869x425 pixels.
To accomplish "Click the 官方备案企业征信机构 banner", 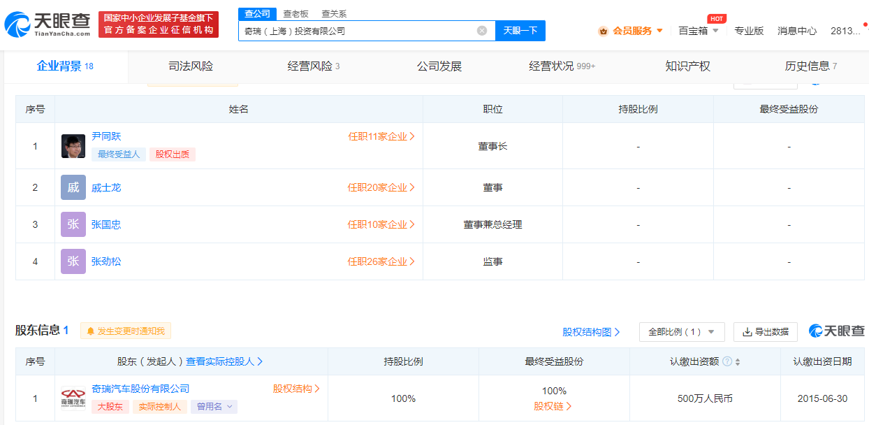I will pyautogui.click(x=159, y=24).
